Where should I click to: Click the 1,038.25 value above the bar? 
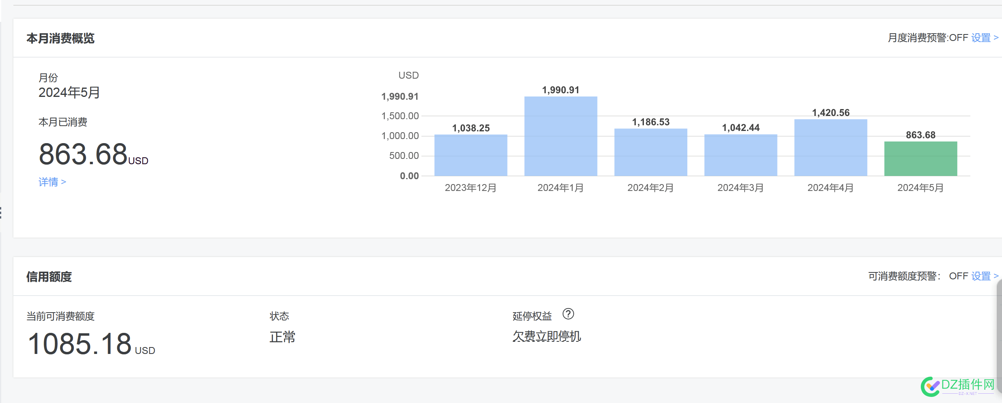(471, 128)
